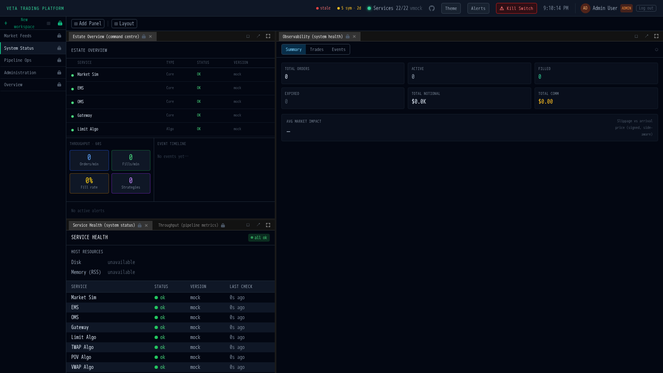Viewport: 663px width, 373px height.
Task: Select Pipeline Ops workspace in sidebar
Action: (x=18, y=61)
